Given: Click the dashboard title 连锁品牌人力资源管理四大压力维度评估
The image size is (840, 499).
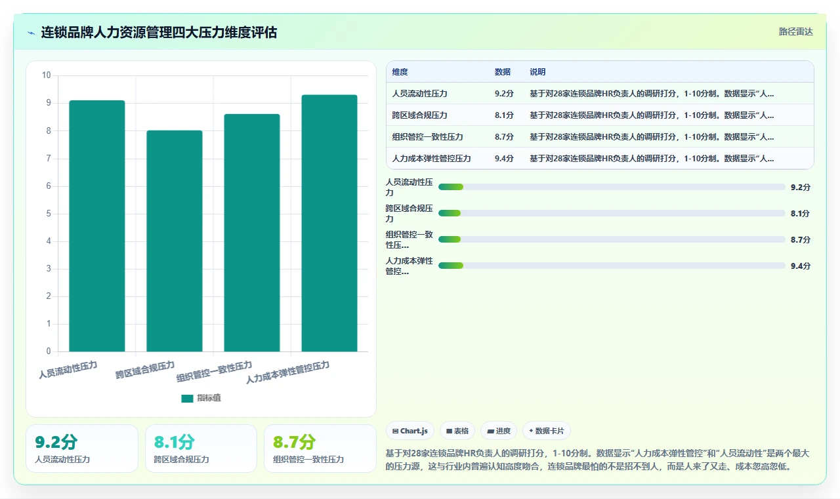Looking at the screenshot, I should [159, 32].
